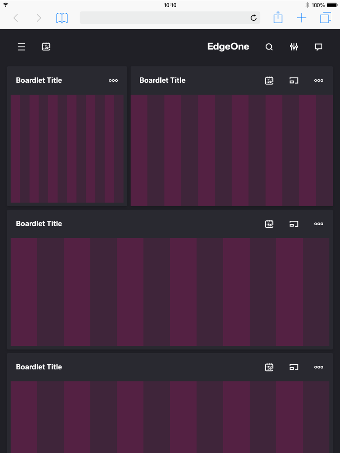Expand more options in third boardlet
This screenshot has height=453, width=340.
click(x=319, y=224)
